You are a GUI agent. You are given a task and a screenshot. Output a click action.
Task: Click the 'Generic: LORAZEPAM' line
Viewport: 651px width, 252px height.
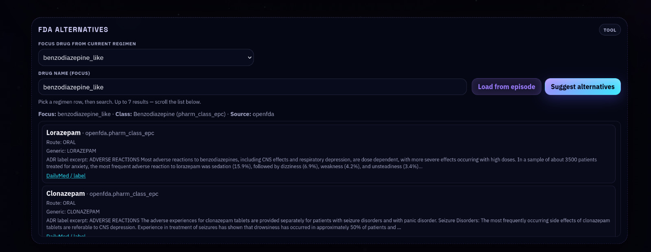pos(71,151)
